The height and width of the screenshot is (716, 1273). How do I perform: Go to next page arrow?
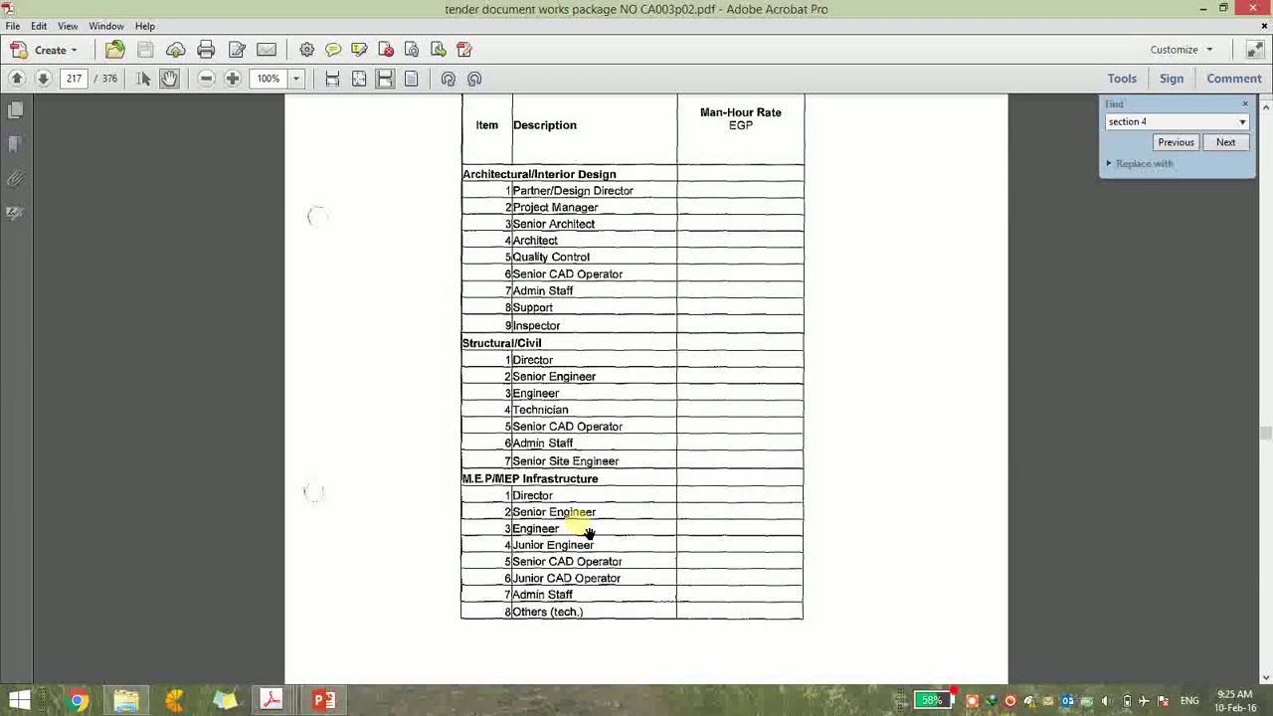pos(43,79)
